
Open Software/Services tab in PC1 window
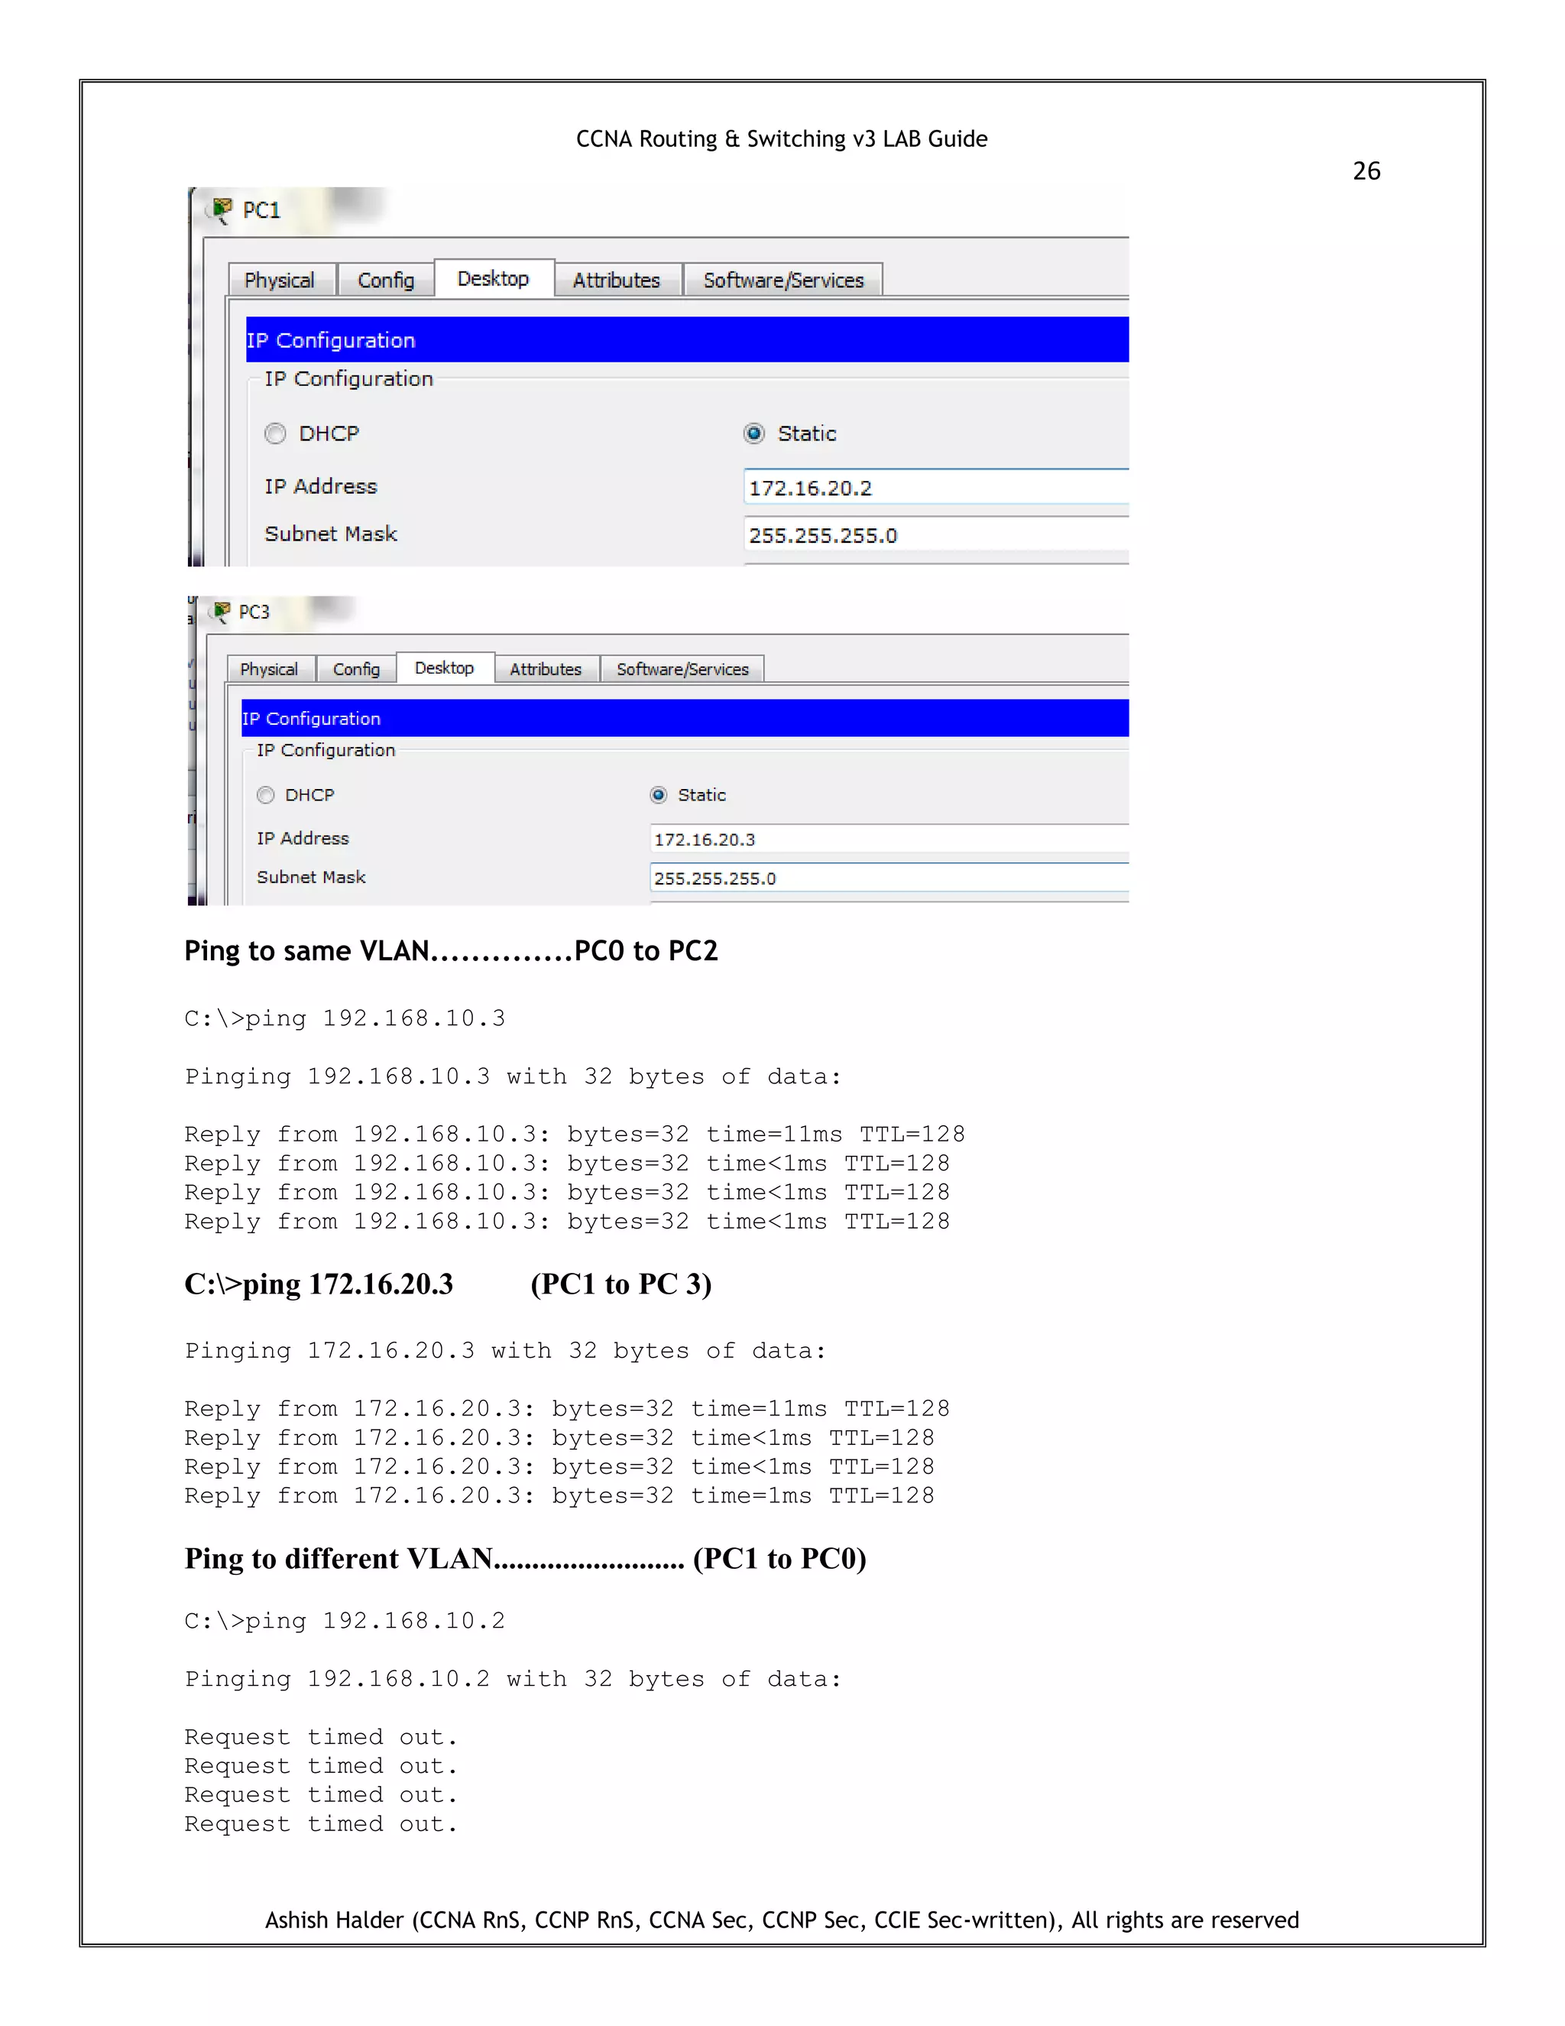[x=783, y=280]
